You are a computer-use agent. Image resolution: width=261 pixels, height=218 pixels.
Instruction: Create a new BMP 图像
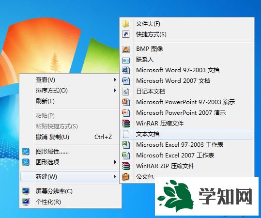tap(187, 49)
